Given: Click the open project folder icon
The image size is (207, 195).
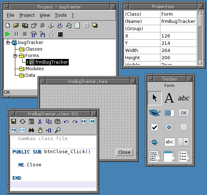Looking at the screenshot, I should click(x=16, y=25).
